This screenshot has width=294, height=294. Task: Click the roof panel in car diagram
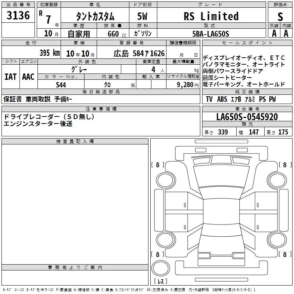[221, 211]
